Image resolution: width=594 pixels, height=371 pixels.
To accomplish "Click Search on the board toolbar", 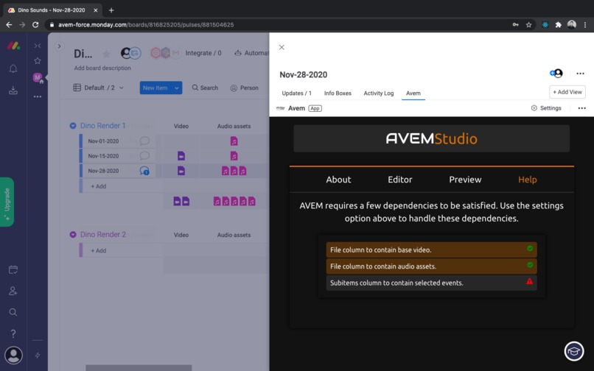I will point(205,88).
